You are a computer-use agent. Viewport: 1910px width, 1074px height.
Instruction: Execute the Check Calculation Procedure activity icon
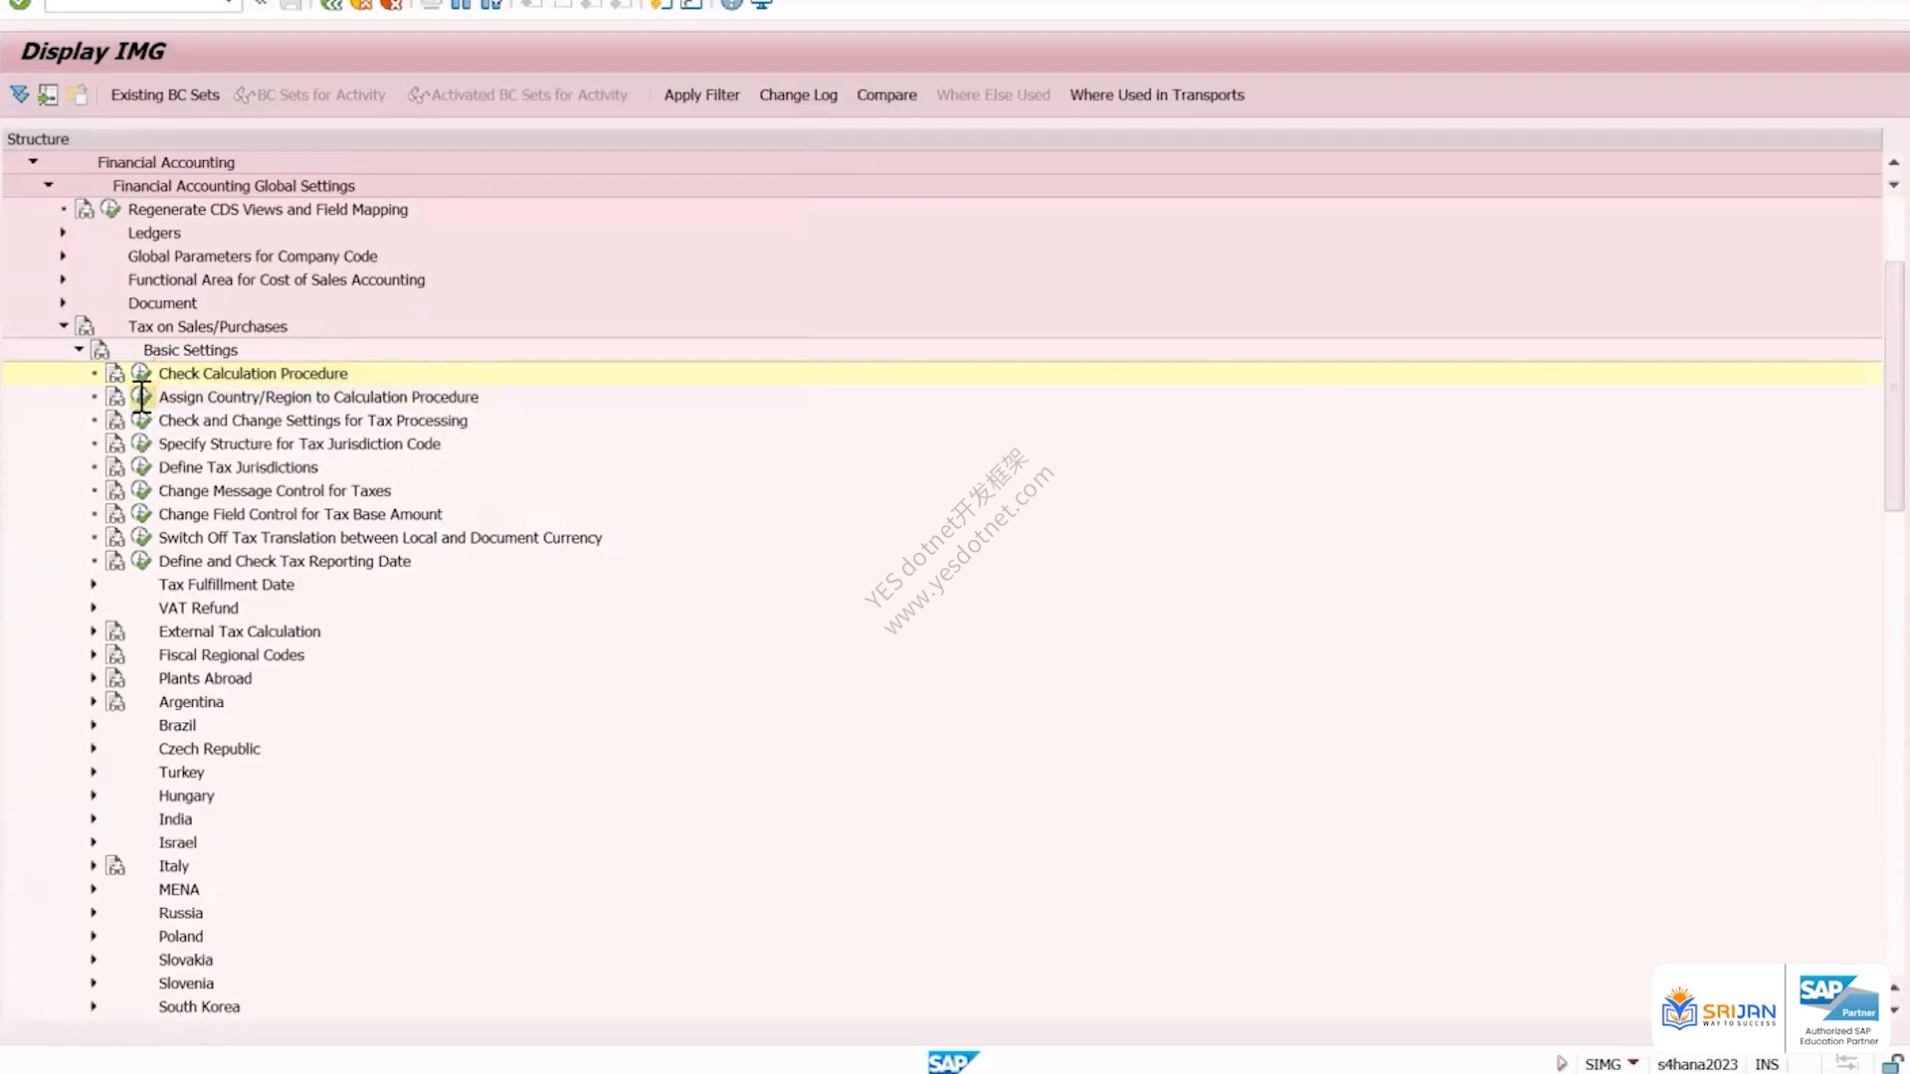coord(141,374)
